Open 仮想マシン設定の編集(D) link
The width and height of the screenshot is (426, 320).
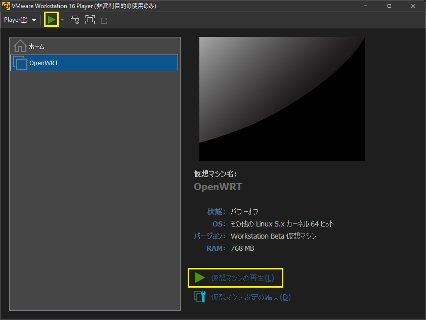[x=251, y=297]
